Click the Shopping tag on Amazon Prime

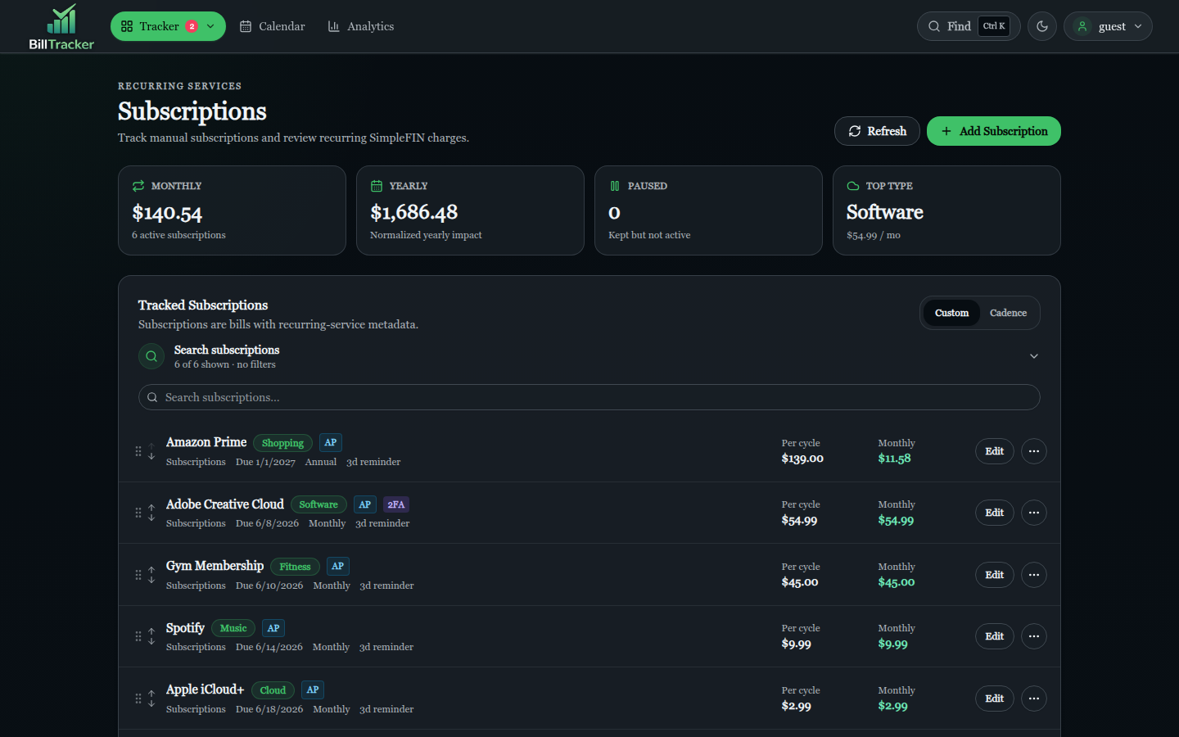tap(282, 443)
